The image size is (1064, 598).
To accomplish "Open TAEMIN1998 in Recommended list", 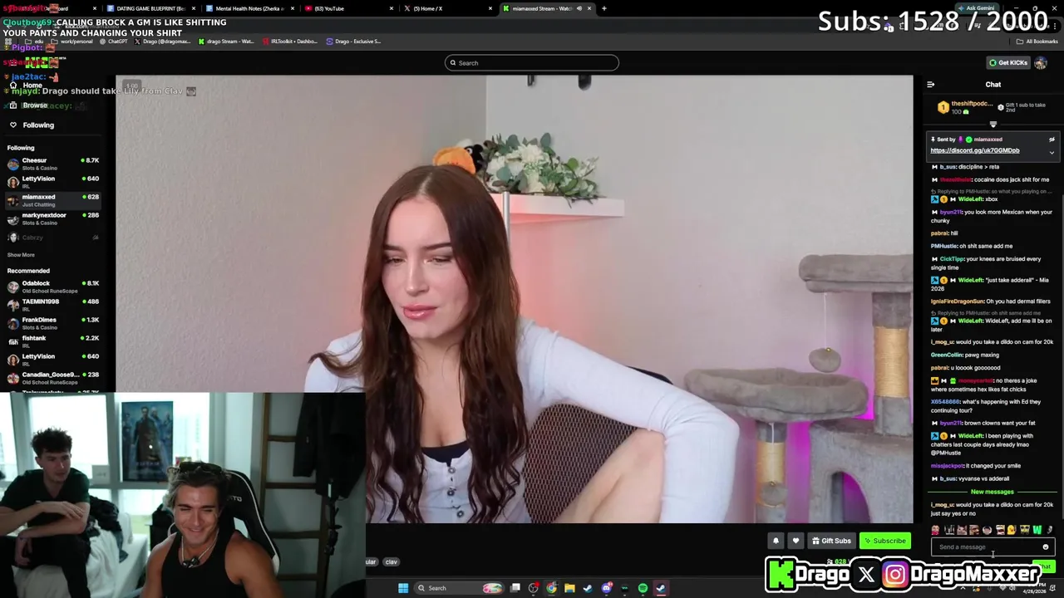I will click(x=53, y=305).
